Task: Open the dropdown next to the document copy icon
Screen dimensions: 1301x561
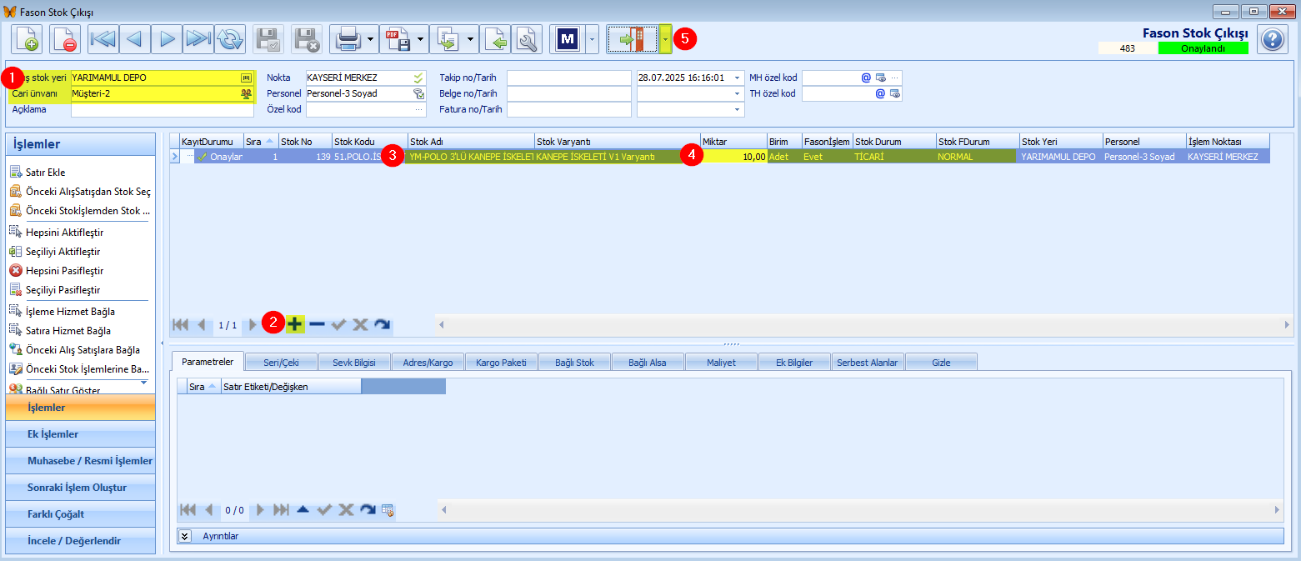Action: [470, 39]
